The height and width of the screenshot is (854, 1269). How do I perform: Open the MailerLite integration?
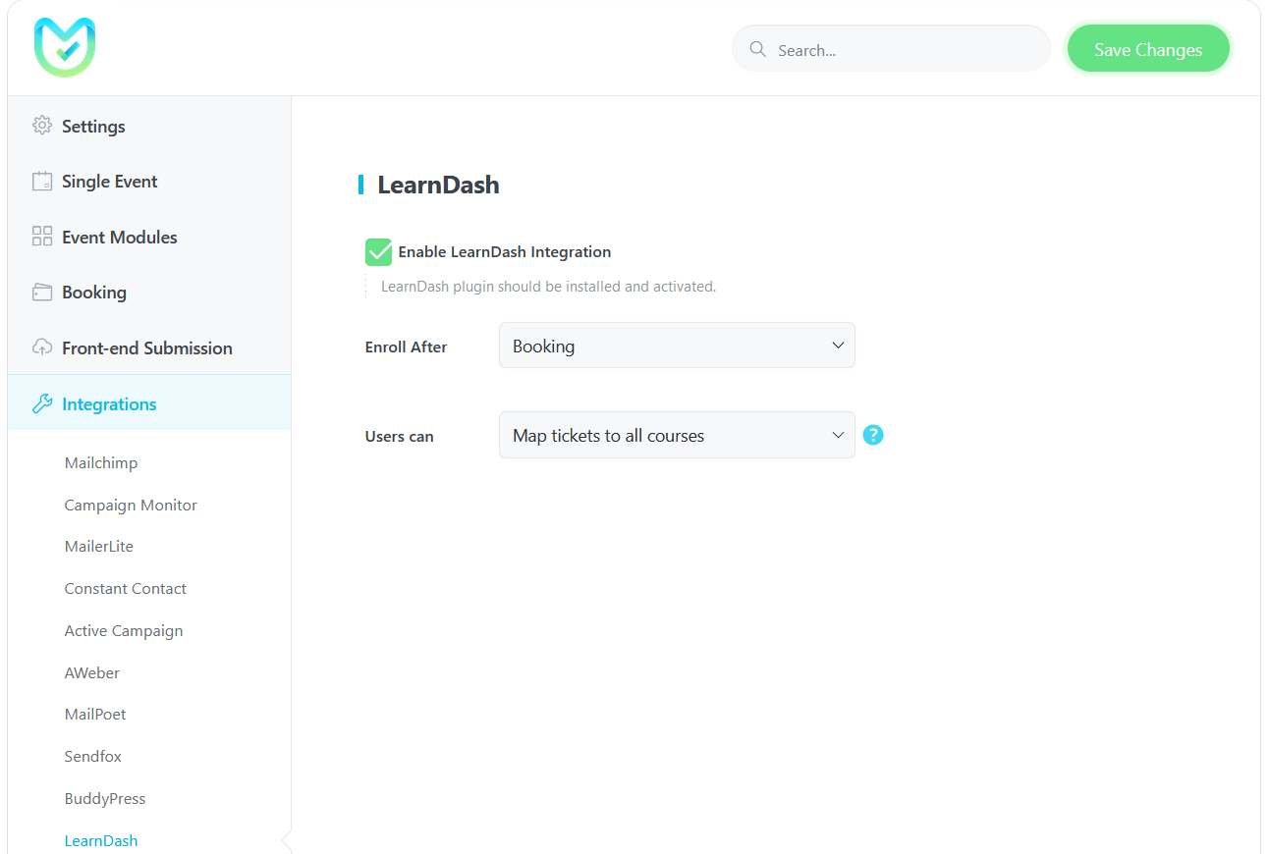(x=99, y=546)
